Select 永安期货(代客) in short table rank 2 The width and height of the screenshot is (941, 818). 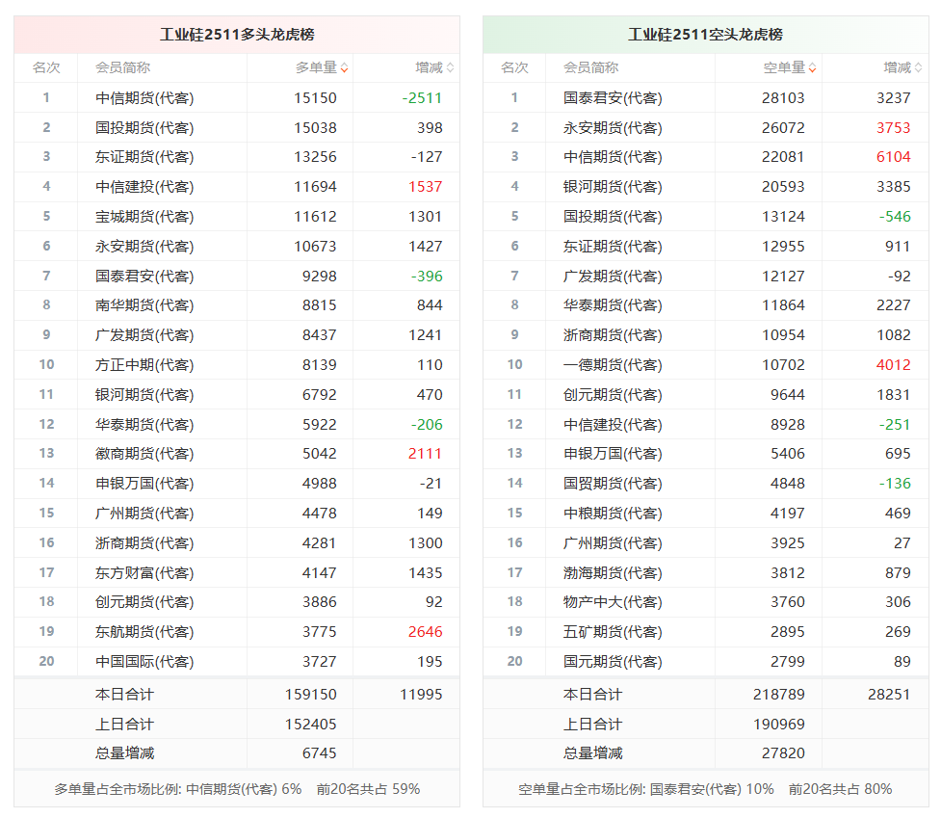click(613, 128)
